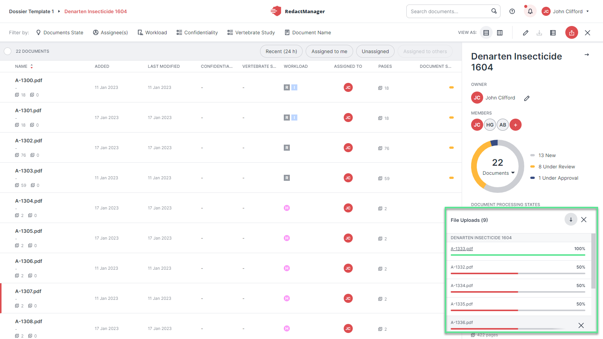
Task: Switch to column workflow view
Action: tap(500, 33)
